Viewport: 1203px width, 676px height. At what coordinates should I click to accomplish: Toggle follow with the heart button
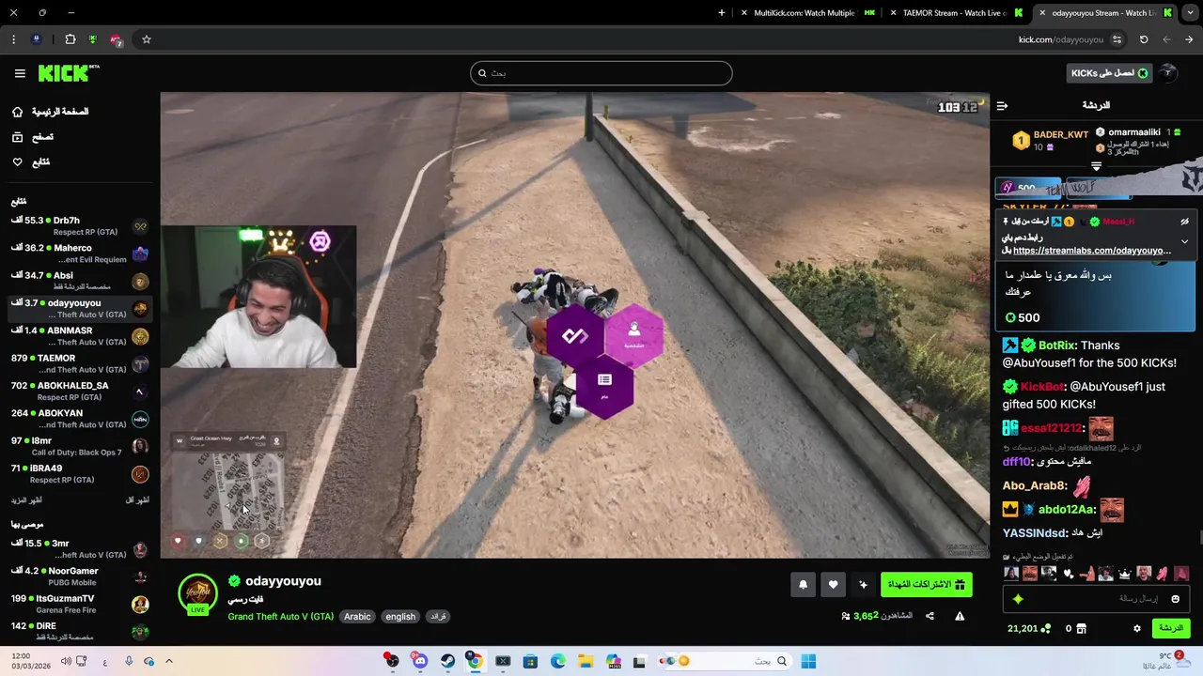click(833, 585)
